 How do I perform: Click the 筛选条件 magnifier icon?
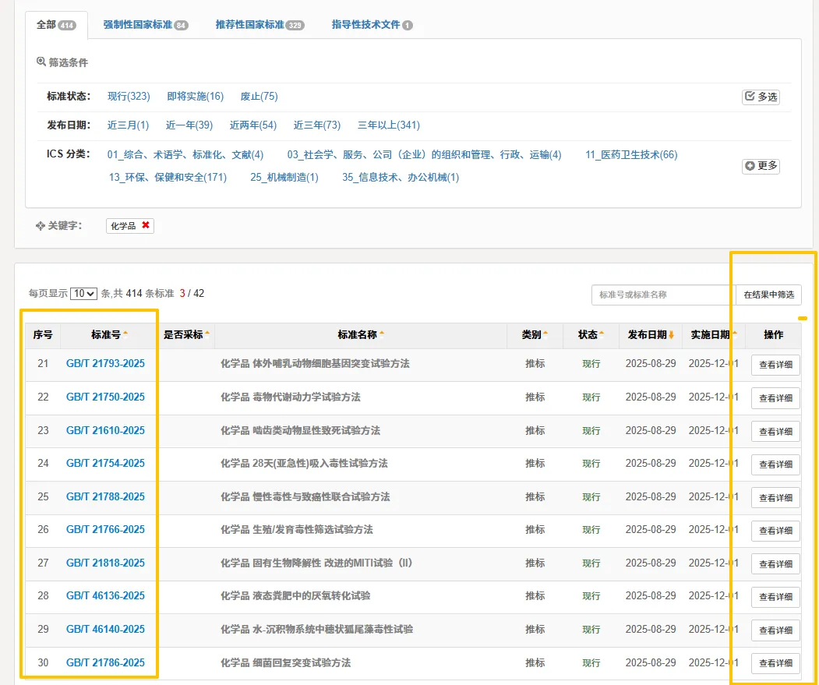tap(41, 62)
